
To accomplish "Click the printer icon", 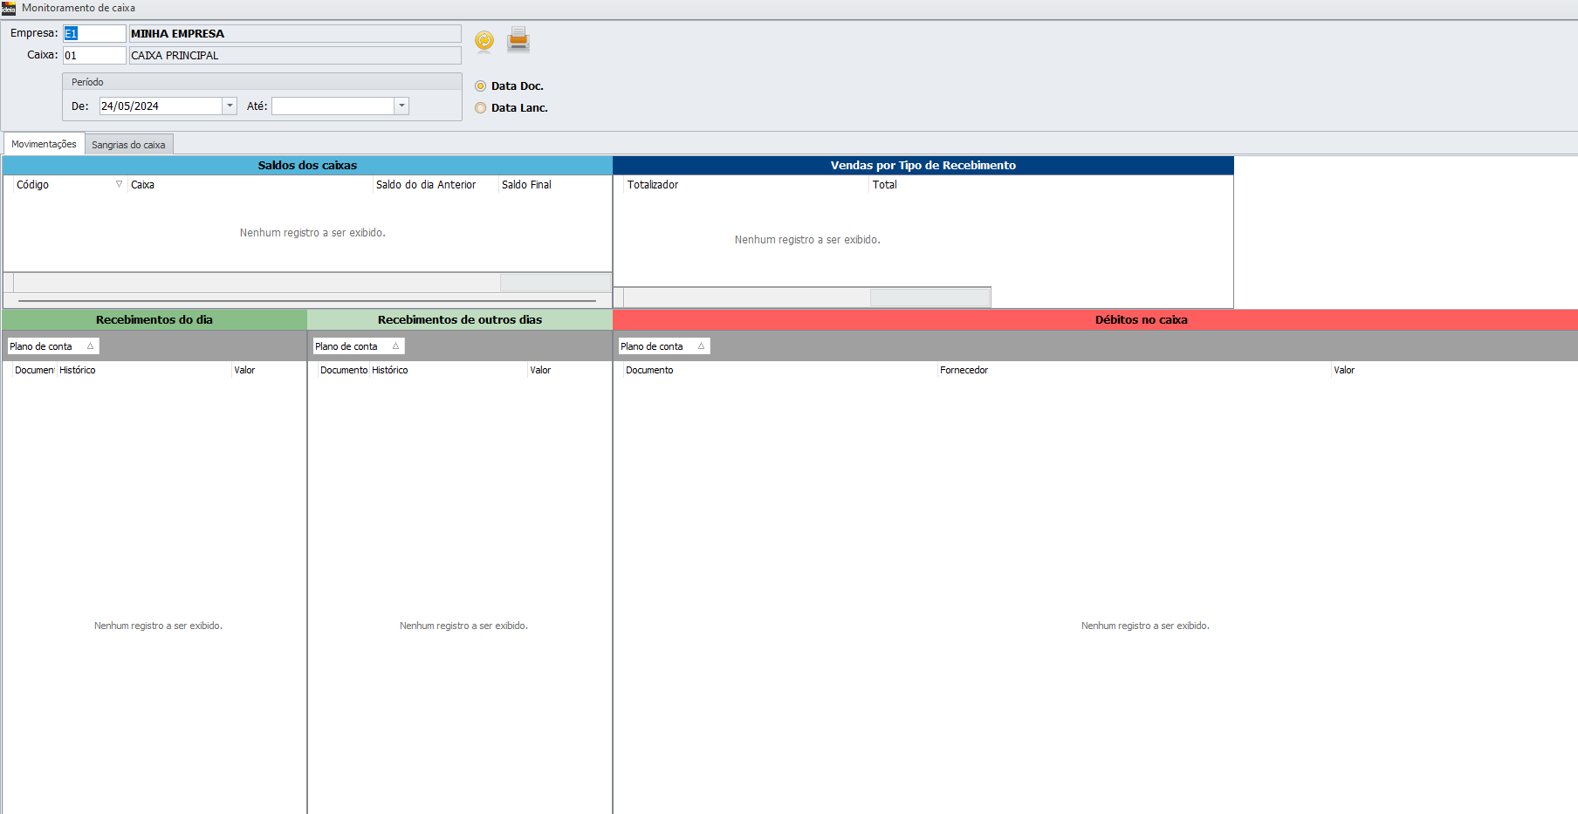I will pyautogui.click(x=518, y=39).
